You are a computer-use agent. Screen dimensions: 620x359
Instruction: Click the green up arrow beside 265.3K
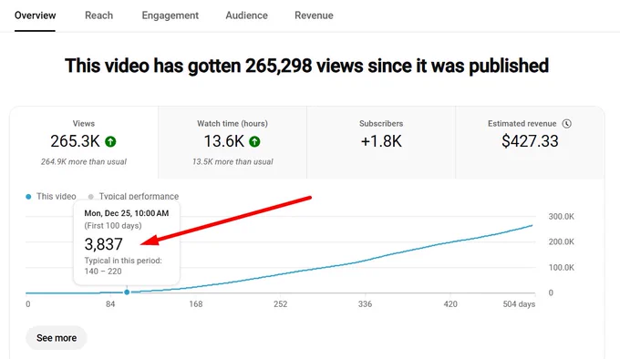pyautogui.click(x=110, y=141)
